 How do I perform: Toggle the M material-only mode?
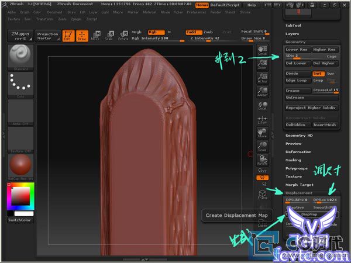coord(169,32)
